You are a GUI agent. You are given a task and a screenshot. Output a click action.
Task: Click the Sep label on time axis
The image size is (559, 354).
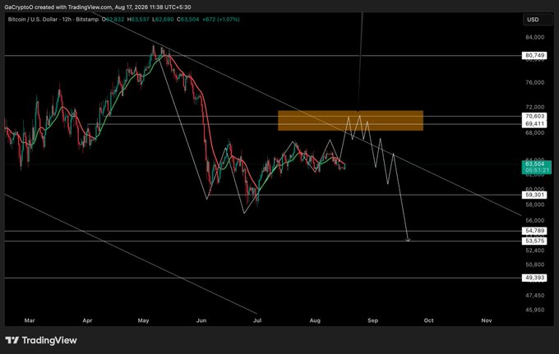point(373,320)
